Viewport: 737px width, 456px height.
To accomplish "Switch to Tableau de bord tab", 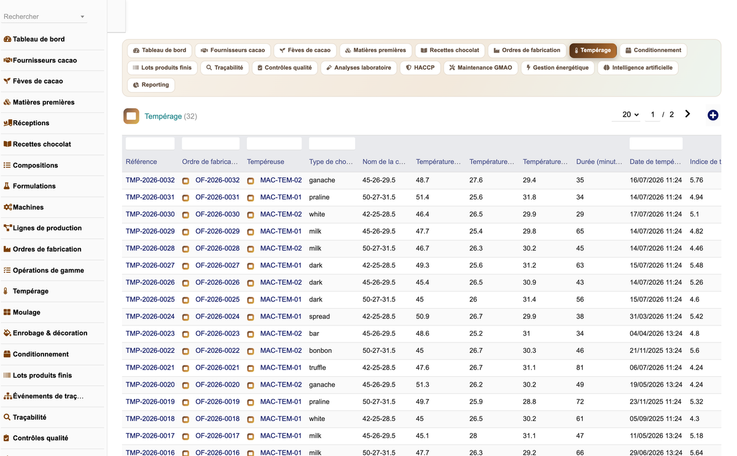I will point(160,50).
